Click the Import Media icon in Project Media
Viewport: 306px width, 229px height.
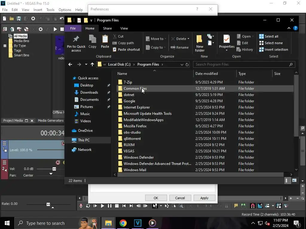(12, 29)
